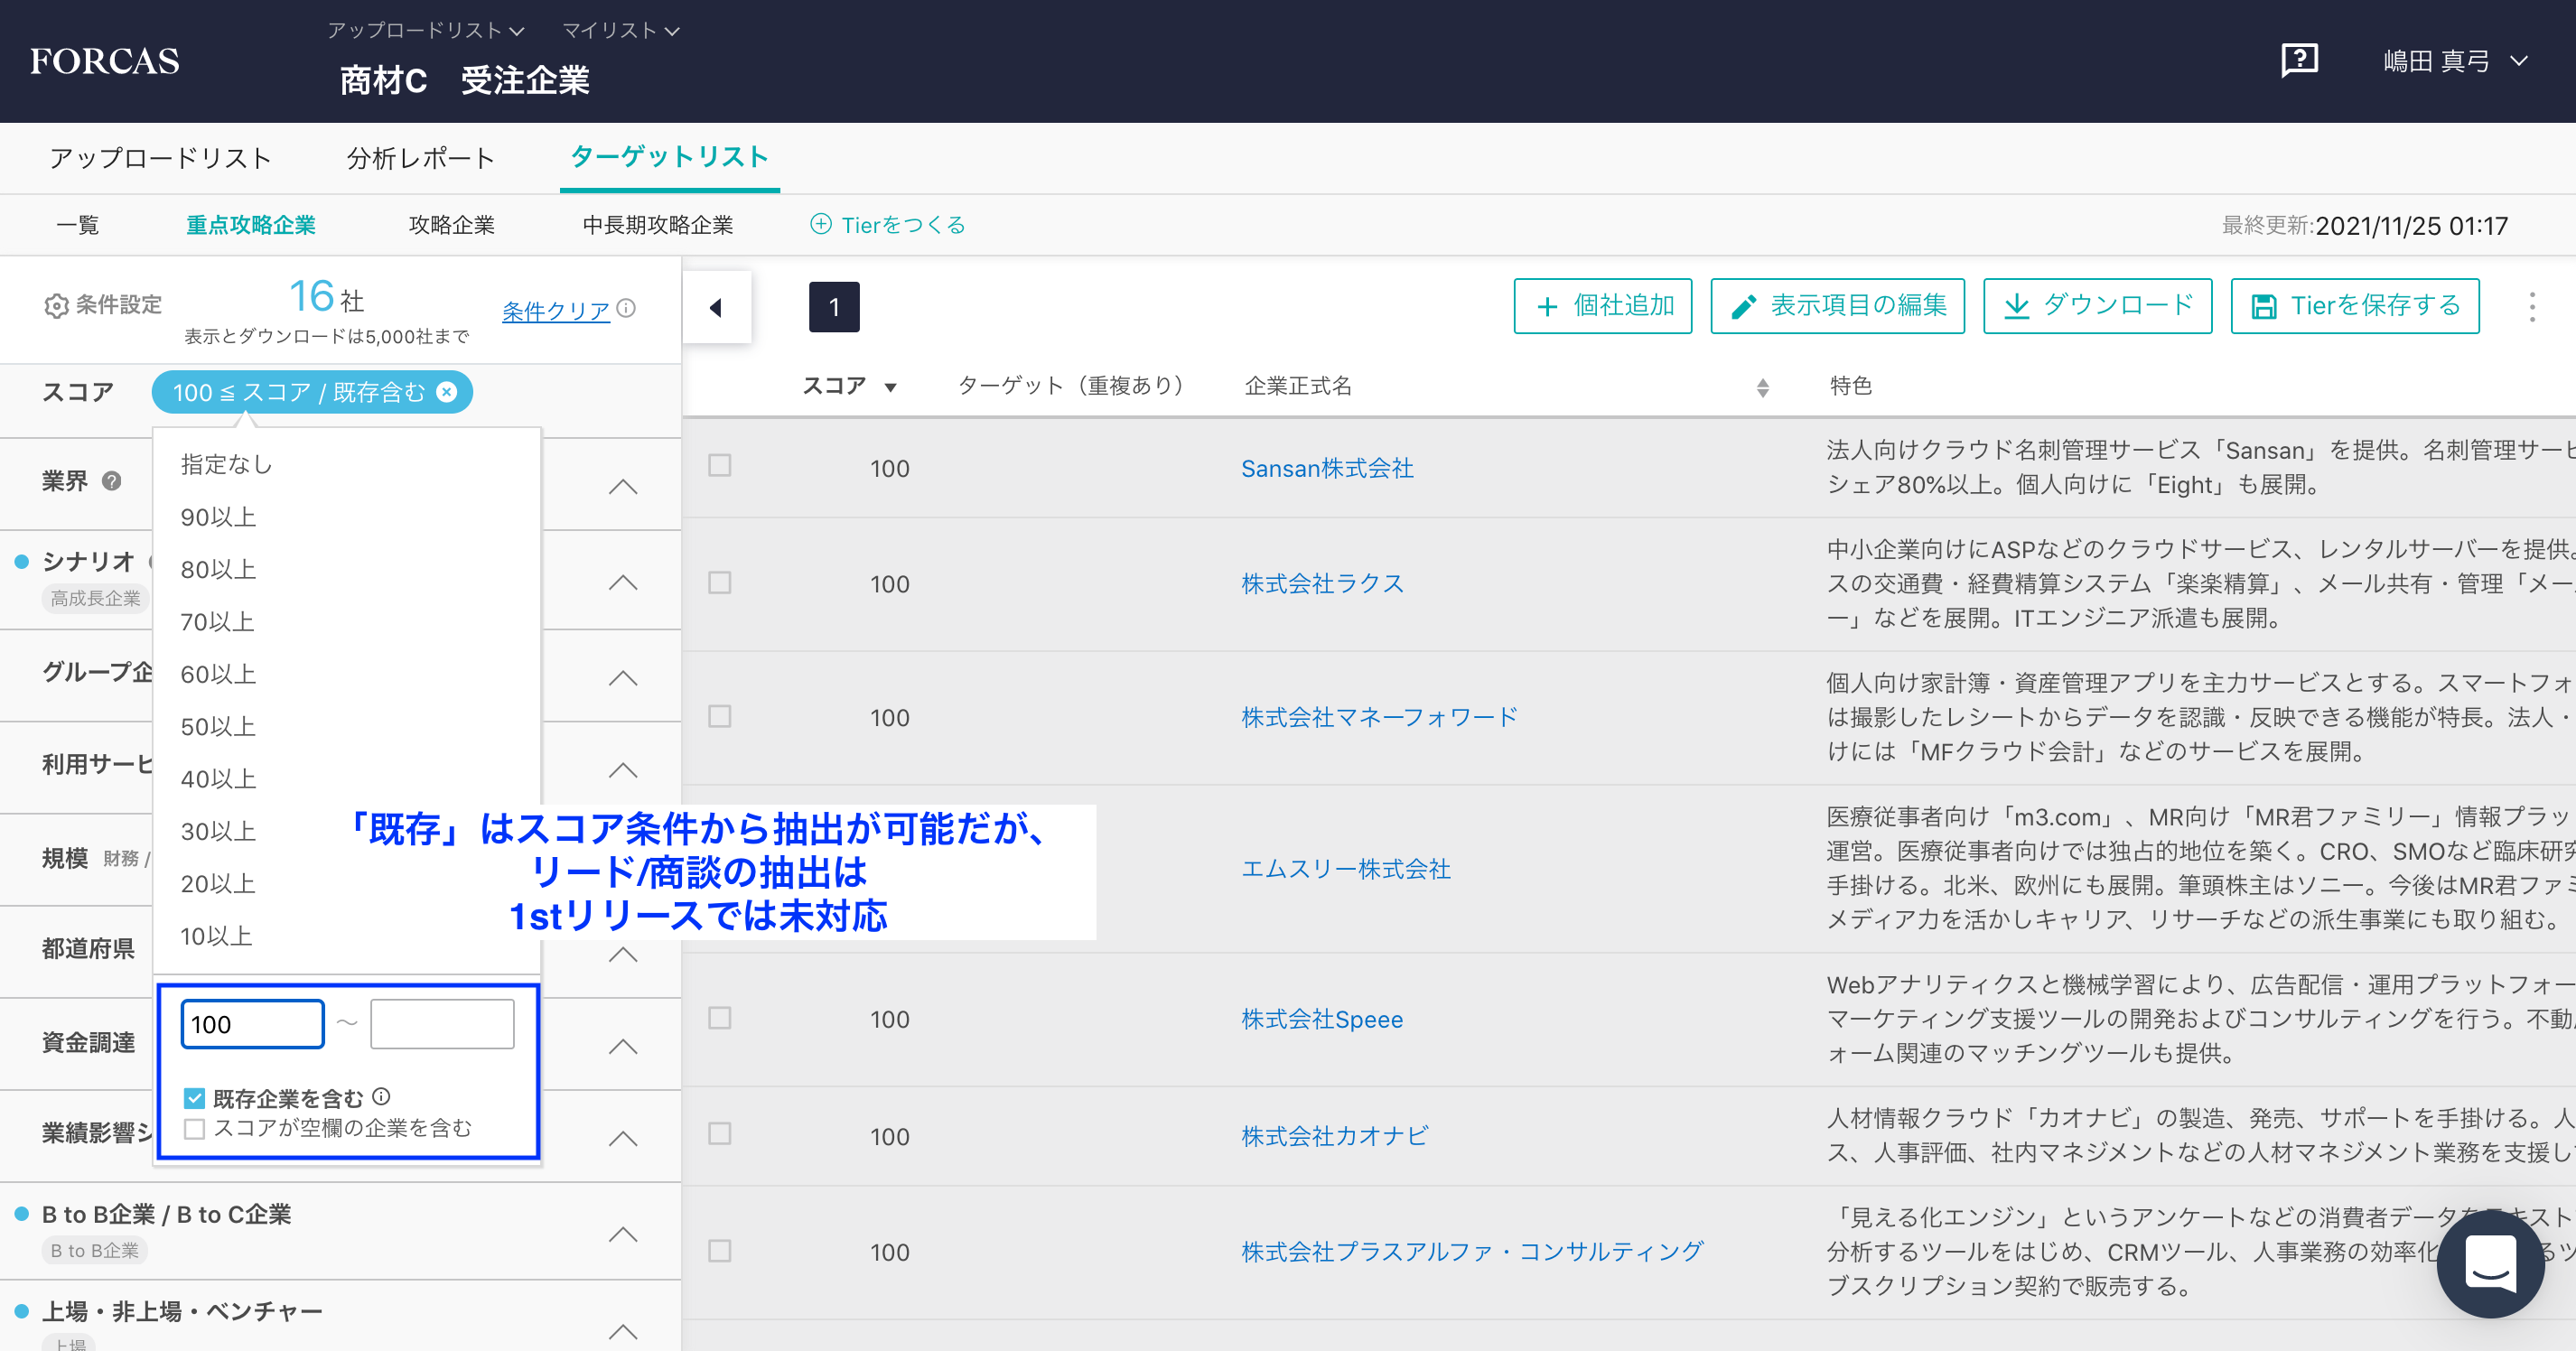Open the 条件設定 settings gear icon
2576x1351 pixels.
pyautogui.click(x=57, y=305)
